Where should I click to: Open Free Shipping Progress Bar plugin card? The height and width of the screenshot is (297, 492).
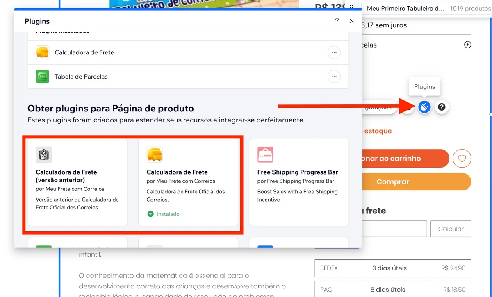(x=299, y=182)
